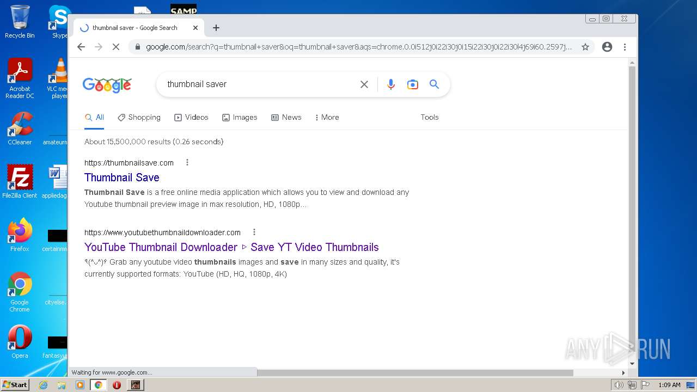Open Opera from the taskbar
The image size is (697, 392).
point(117,385)
